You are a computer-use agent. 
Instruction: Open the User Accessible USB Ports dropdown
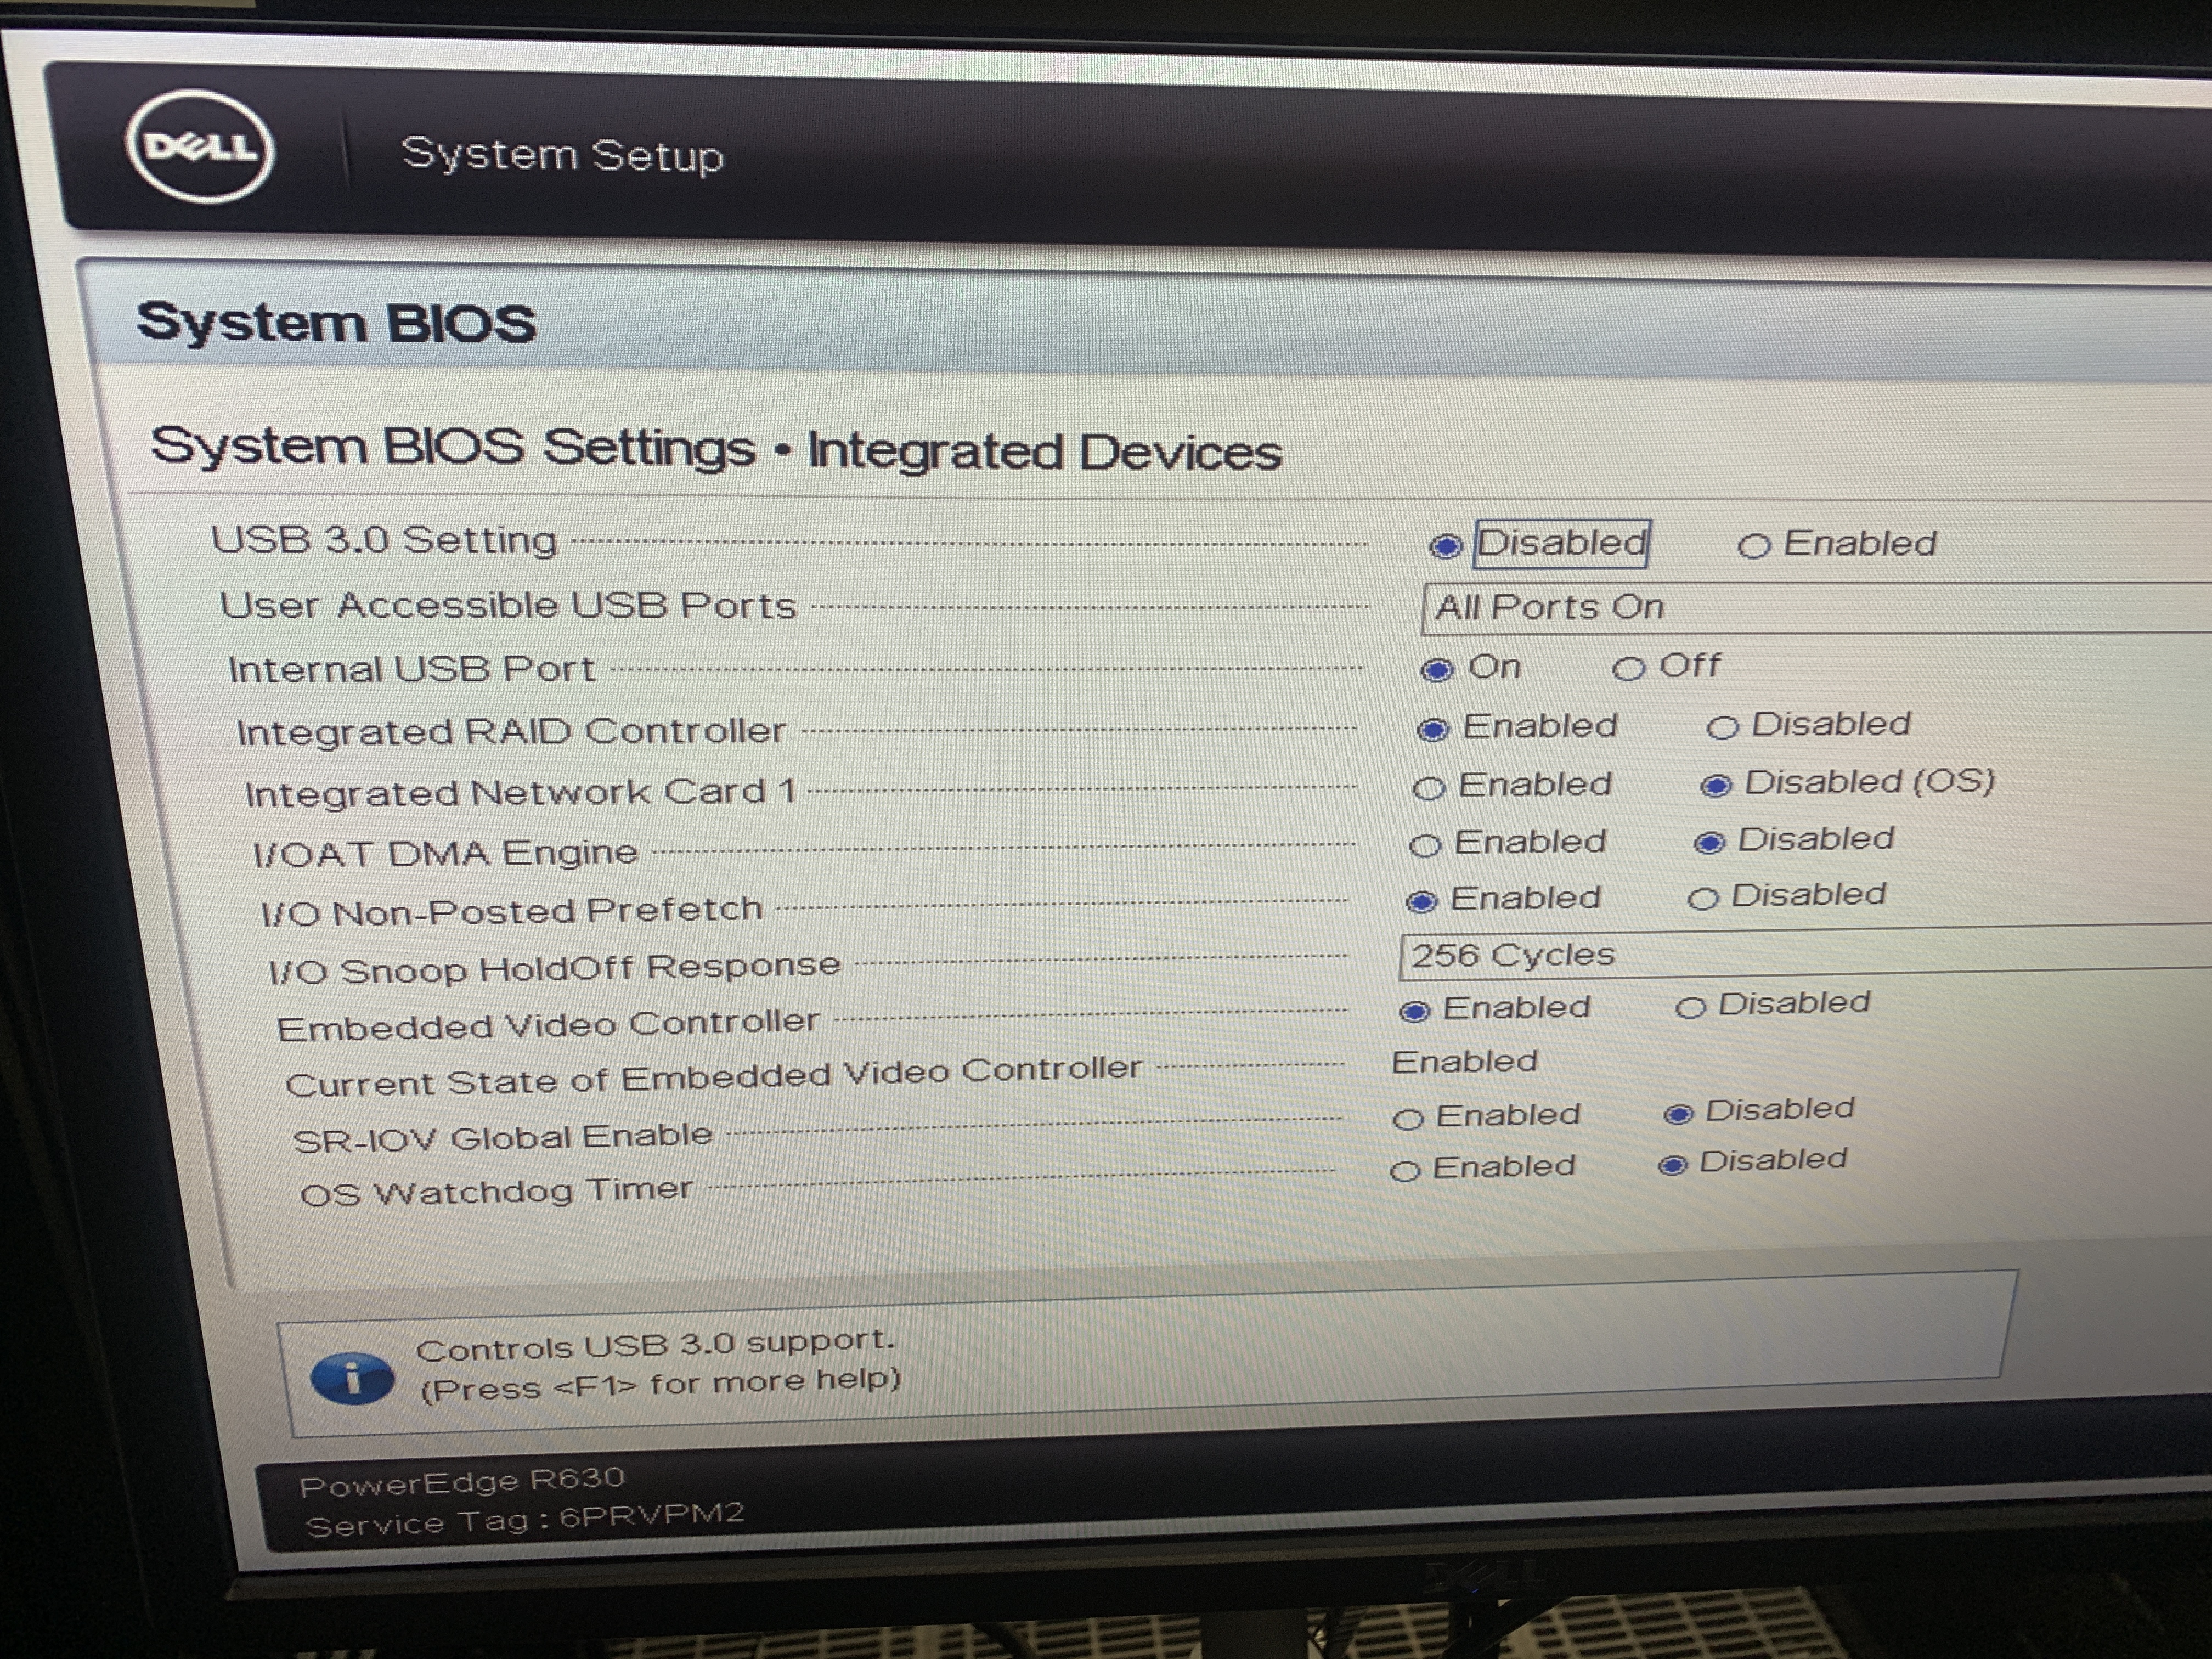1816,608
